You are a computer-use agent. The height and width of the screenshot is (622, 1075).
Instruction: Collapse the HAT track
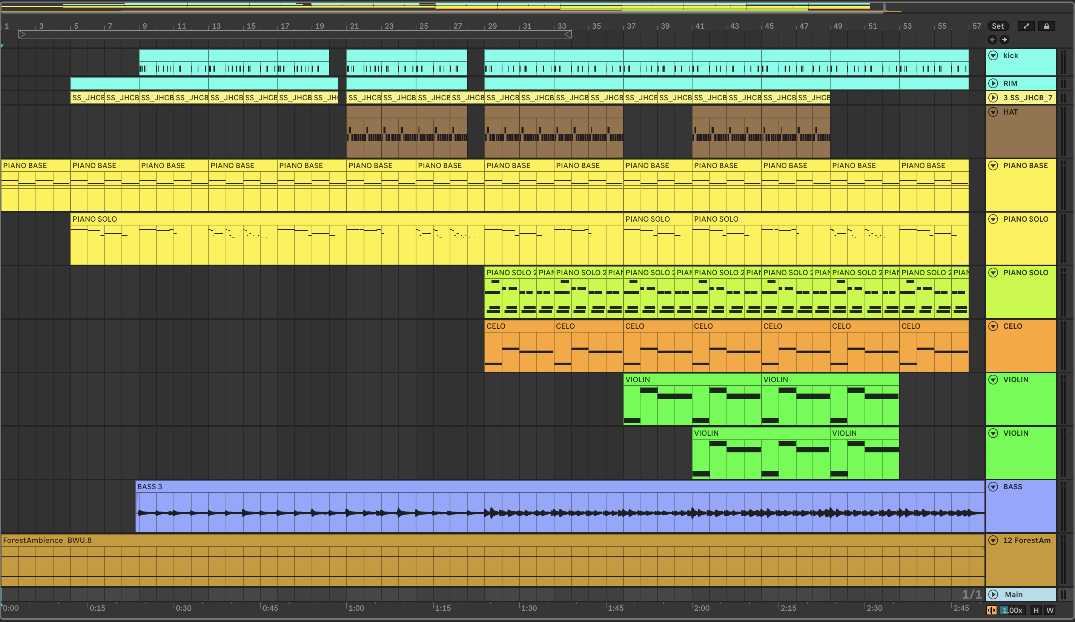[993, 112]
